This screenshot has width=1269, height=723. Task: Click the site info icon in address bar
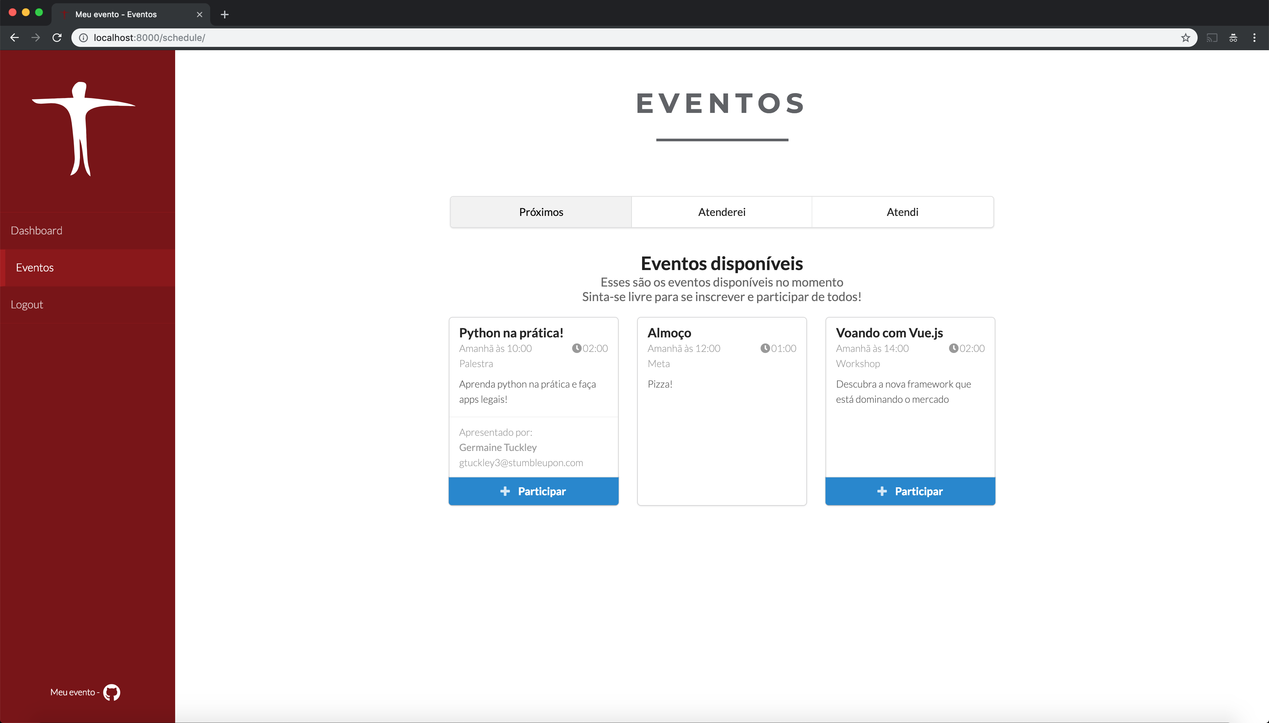[x=84, y=38]
